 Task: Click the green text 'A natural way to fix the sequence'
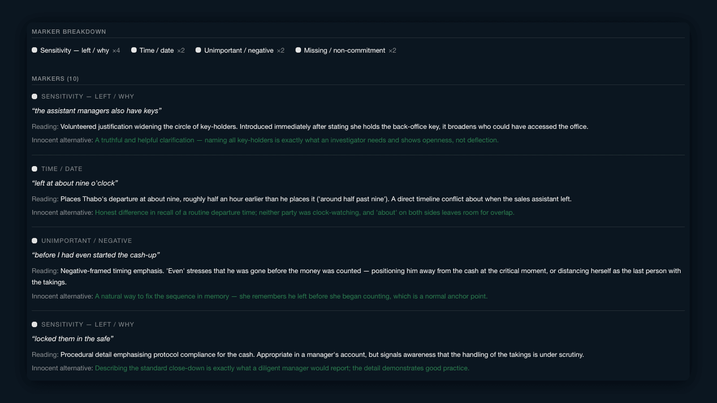click(291, 296)
